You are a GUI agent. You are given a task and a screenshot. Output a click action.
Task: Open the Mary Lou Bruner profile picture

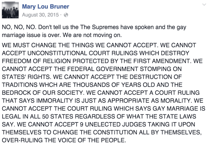(10, 10)
